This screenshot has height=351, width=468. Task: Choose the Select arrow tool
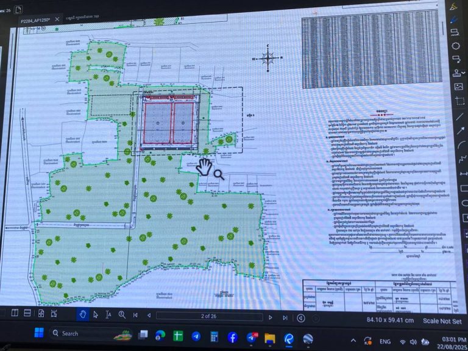(x=96, y=314)
